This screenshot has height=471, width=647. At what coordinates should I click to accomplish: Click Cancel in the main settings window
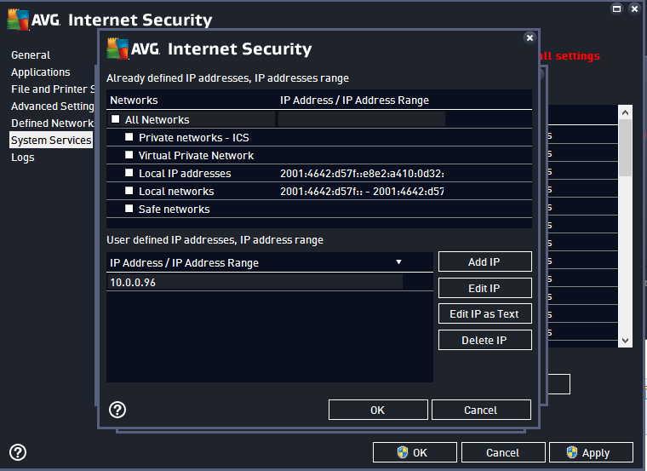(503, 452)
